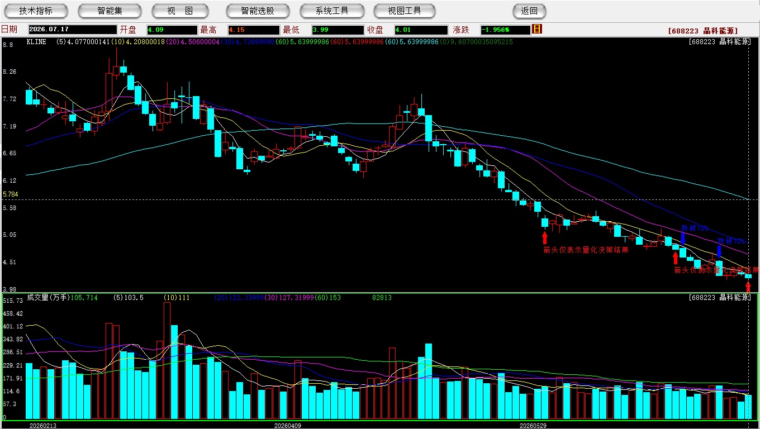Select the 最高 value field 4.15

point(253,30)
